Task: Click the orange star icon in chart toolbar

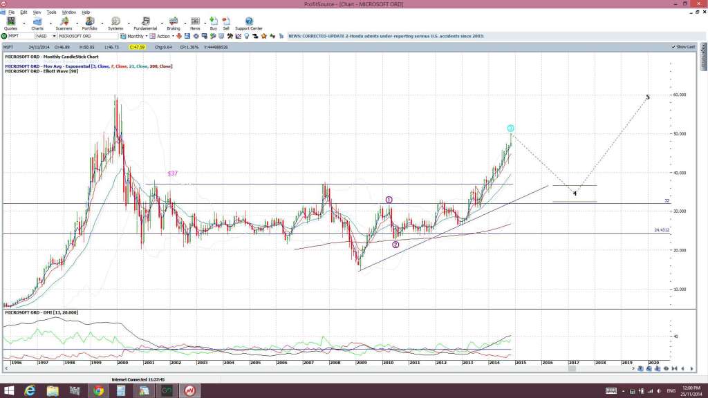Action: point(263,36)
